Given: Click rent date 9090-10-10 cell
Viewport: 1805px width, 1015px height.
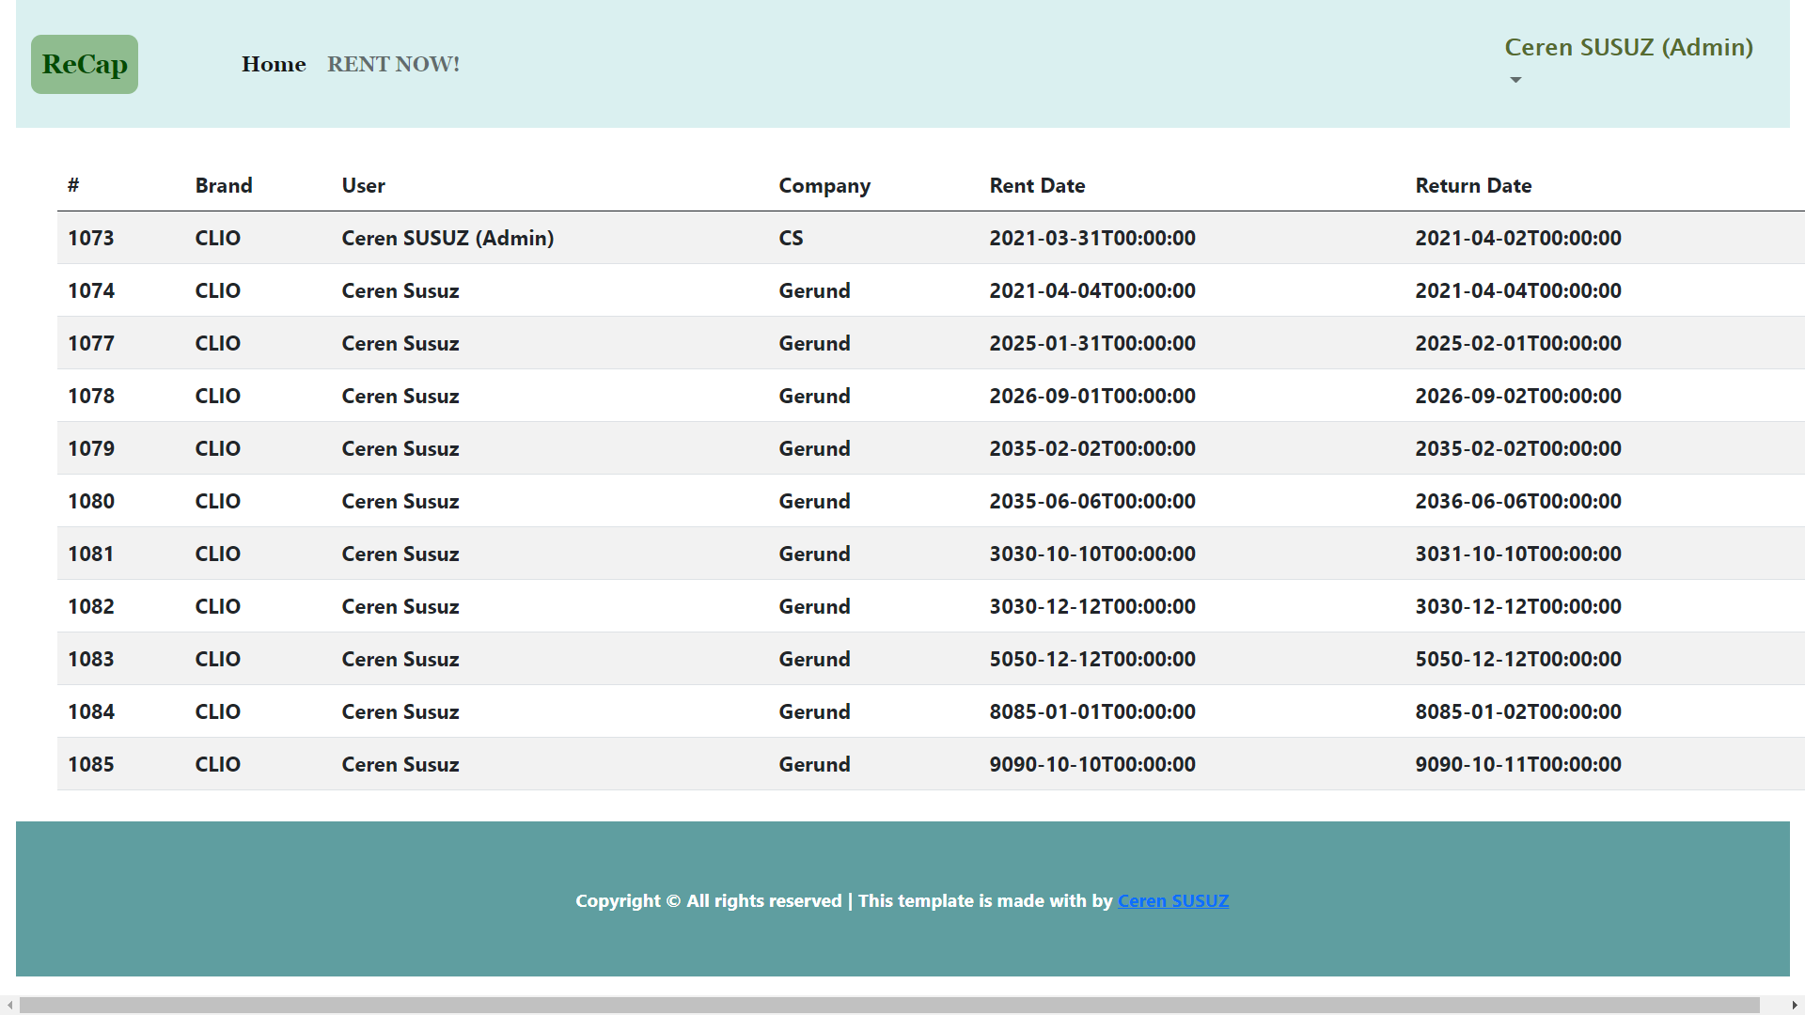Looking at the screenshot, I should pyautogui.click(x=1092, y=764).
